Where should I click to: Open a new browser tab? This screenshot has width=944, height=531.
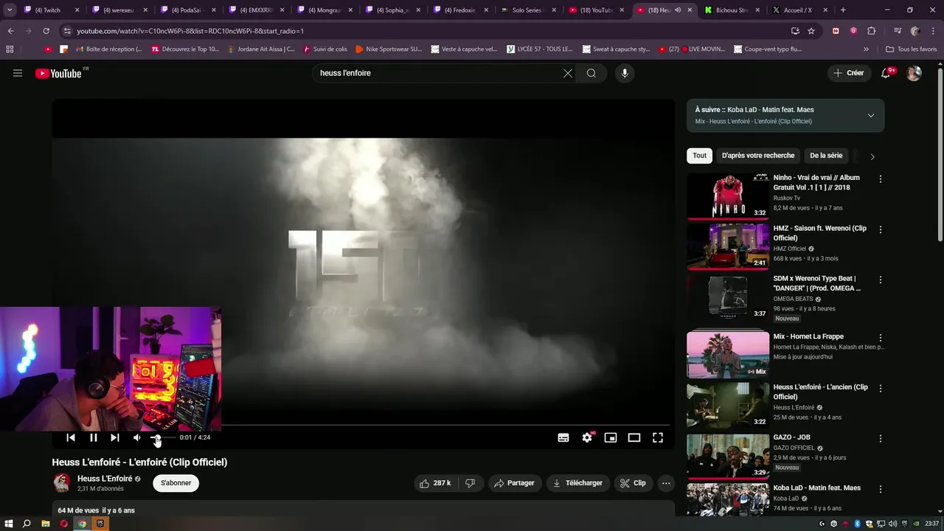point(843,10)
